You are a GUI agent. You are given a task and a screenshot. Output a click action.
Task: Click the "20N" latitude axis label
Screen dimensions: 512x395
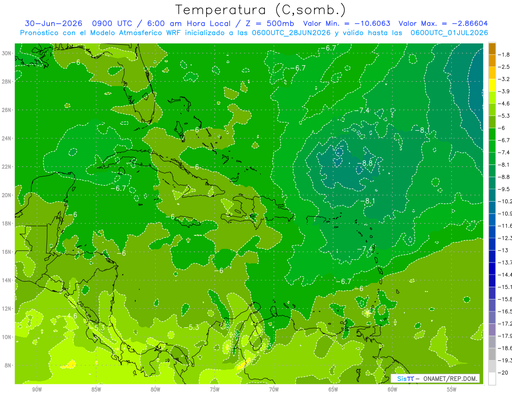(x=7, y=195)
